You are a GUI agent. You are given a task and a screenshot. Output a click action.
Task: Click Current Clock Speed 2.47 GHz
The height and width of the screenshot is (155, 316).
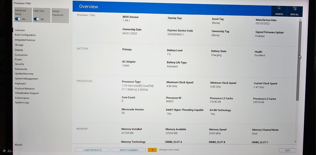click(x=259, y=87)
